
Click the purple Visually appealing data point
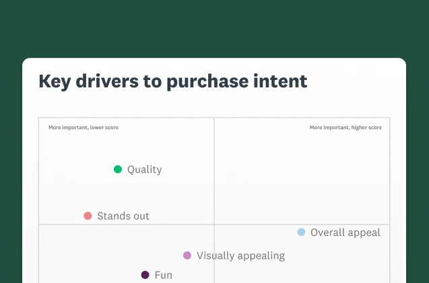pyautogui.click(x=187, y=255)
